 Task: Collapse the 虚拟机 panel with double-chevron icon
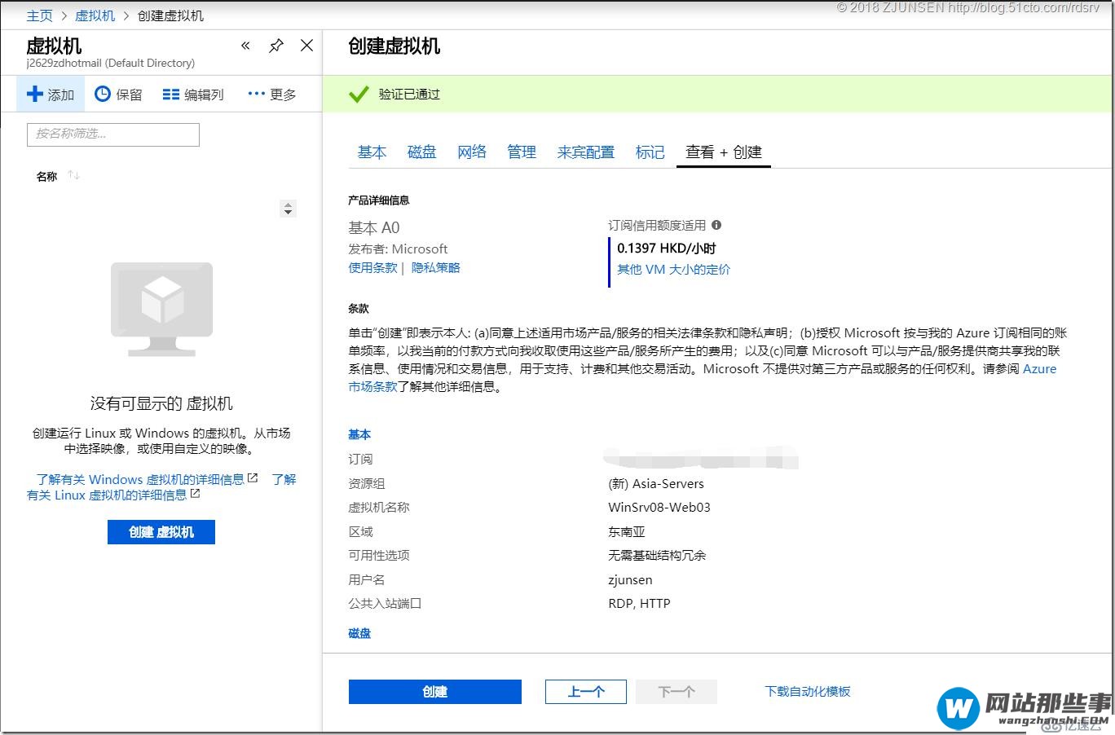tap(245, 46)
